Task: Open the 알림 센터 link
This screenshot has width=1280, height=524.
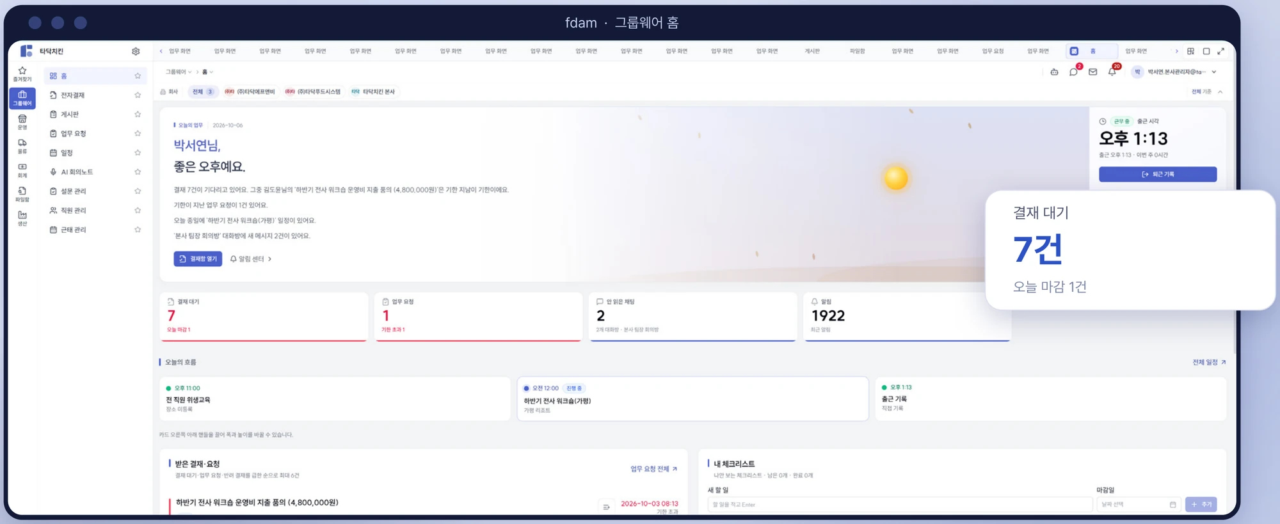Action: point(251,258)
